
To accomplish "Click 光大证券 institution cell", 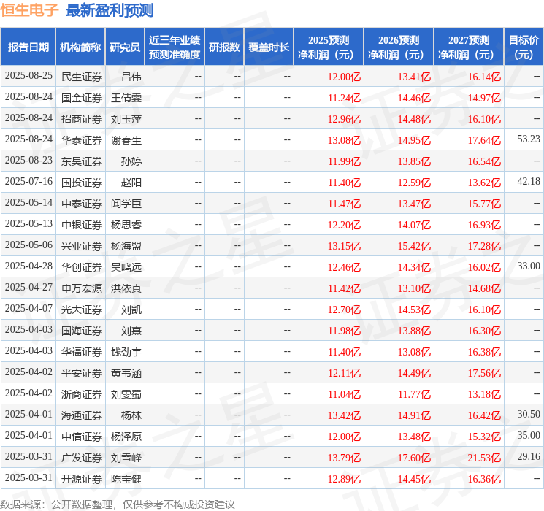I will click(82, 310).
